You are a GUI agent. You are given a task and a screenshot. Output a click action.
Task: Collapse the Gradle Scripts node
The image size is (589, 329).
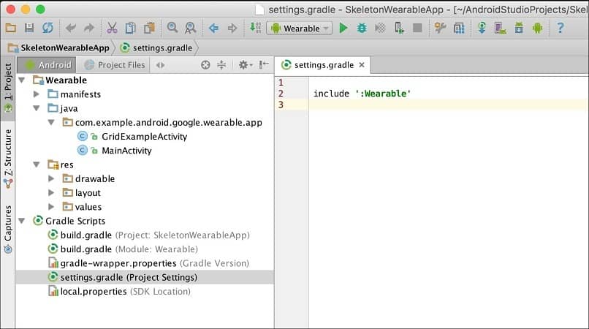[x=21, y=221]
